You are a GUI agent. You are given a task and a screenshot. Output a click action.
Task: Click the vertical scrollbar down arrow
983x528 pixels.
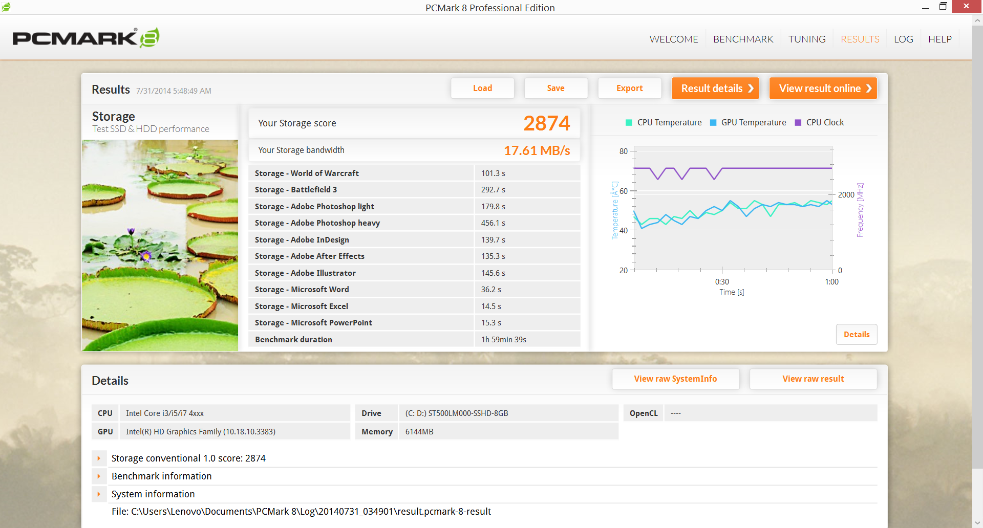point(977,523)
